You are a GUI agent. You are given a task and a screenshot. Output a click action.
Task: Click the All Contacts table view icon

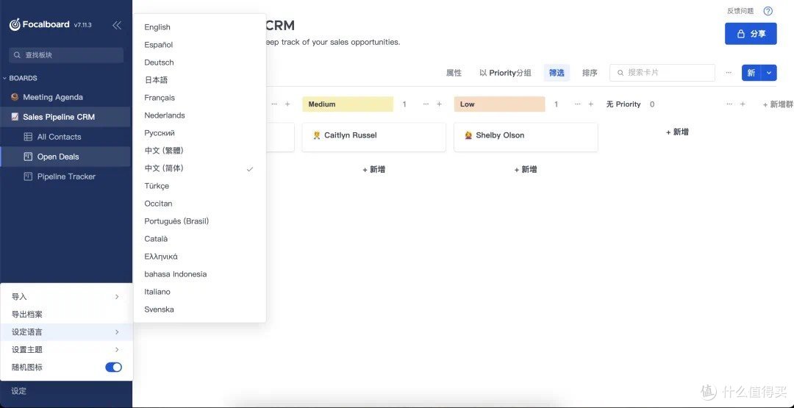point(28,137)
